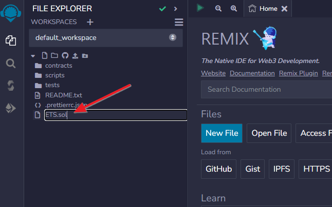This screenshot has height=207, width=332.
Task: Expand the tests folder
Action: coord(52,85)
